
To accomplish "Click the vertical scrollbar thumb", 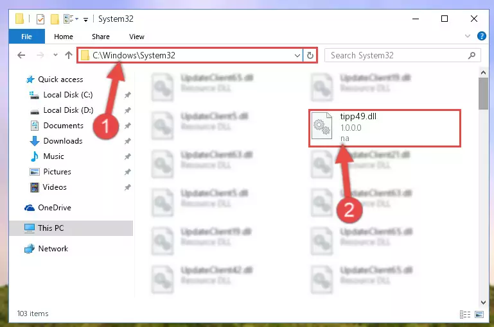I will 483,94.
